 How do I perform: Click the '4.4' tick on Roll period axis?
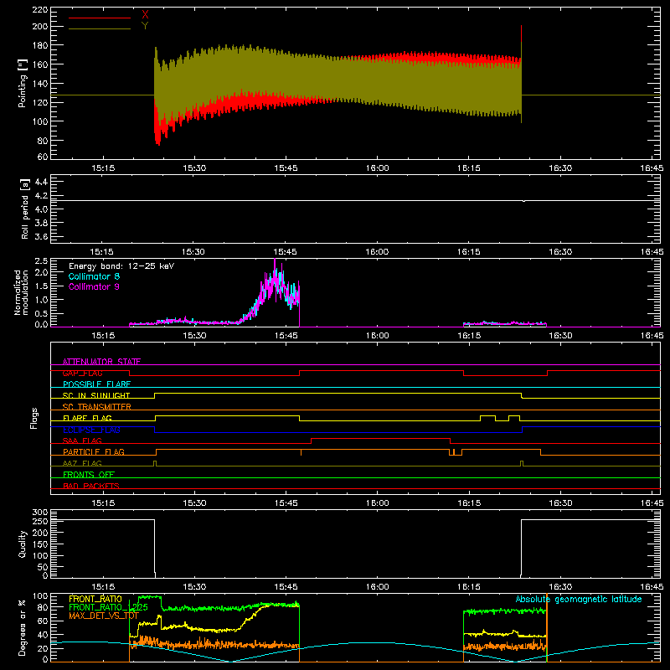coord(41,183)
